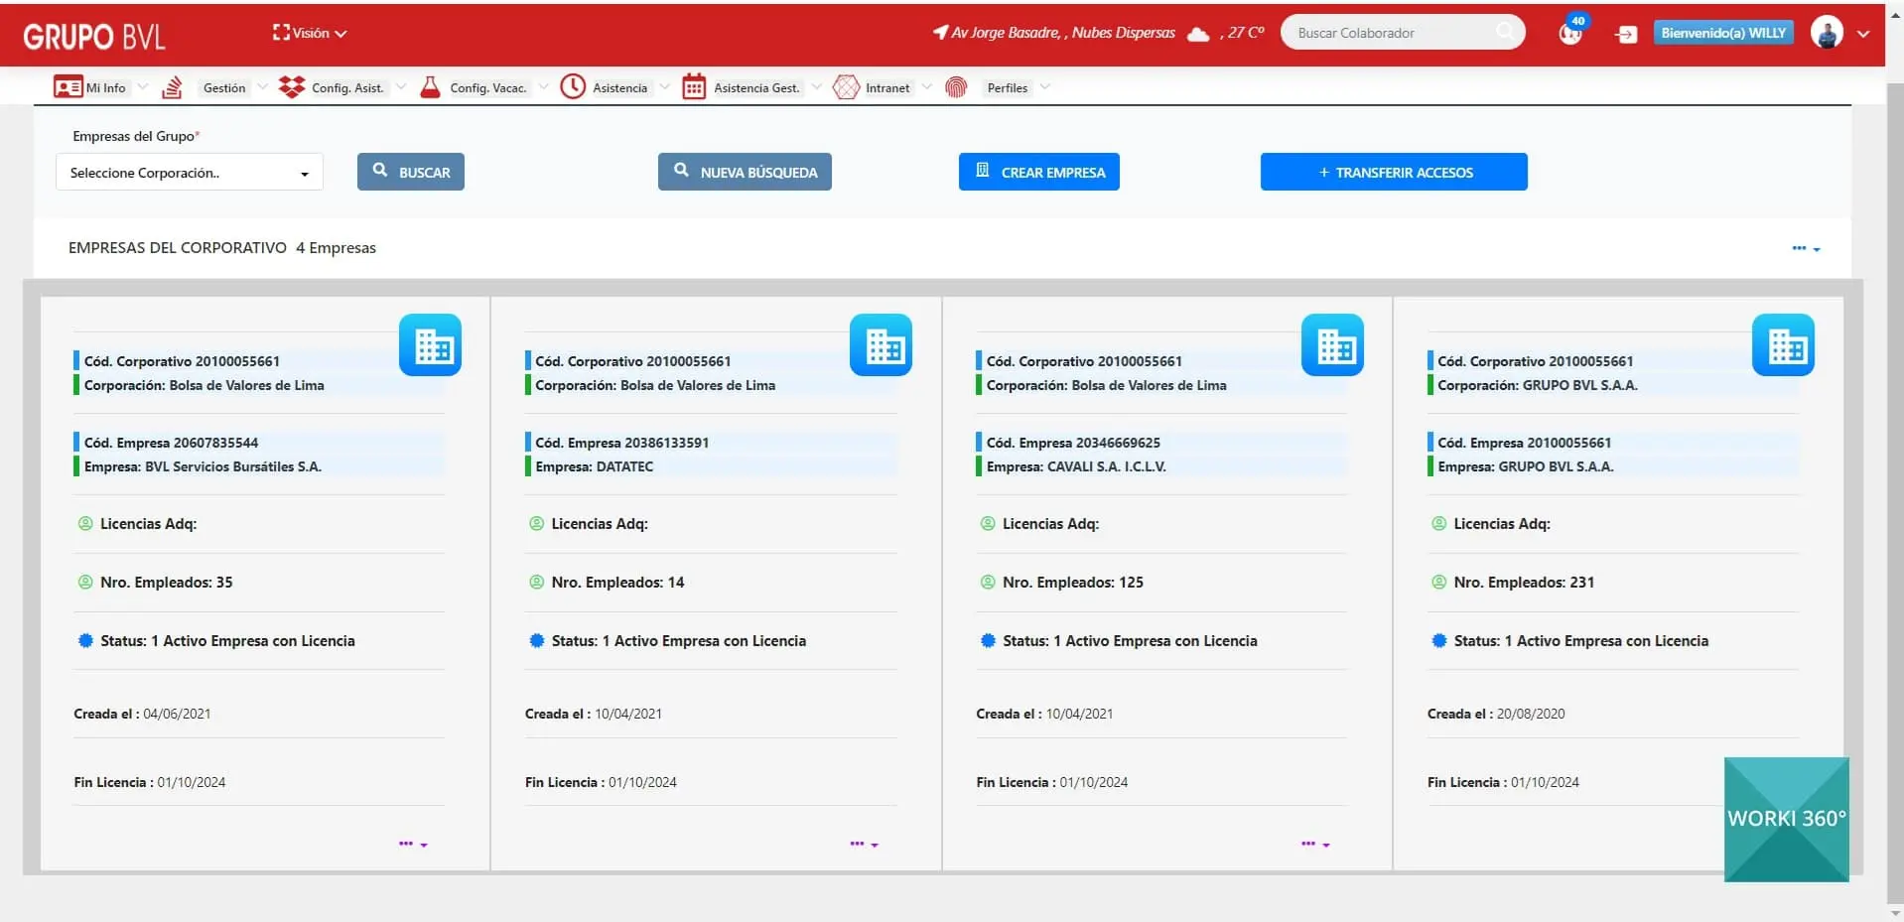Open the Gestión menu

point(224,88)
